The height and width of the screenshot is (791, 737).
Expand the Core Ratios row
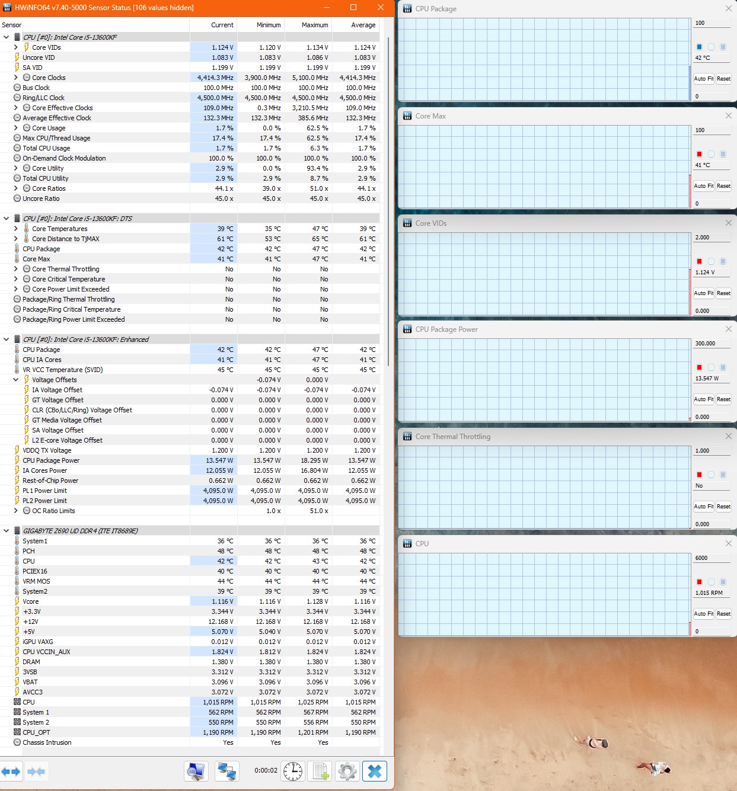point(16,188)
